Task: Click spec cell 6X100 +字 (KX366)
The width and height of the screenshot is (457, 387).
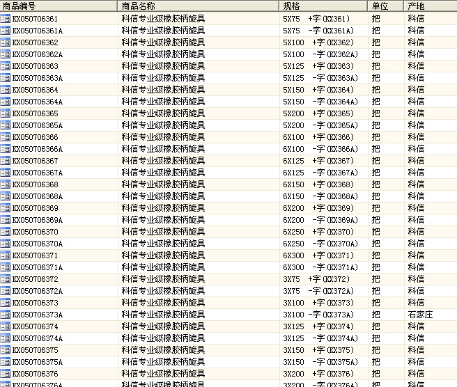Action: 318,137
